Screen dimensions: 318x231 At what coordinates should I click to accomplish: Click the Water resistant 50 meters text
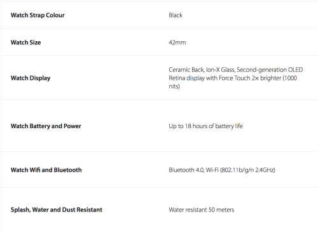click(202, 209)
